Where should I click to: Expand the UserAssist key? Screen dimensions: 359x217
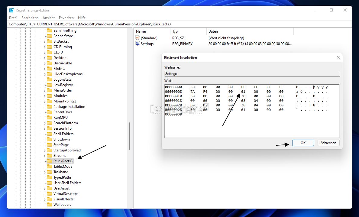[44, 188]
